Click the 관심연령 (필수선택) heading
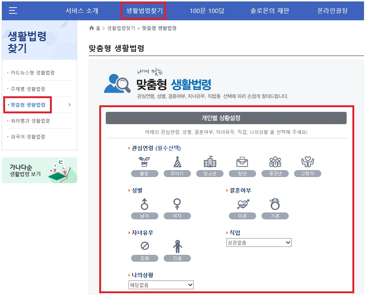 click(156, 148)
